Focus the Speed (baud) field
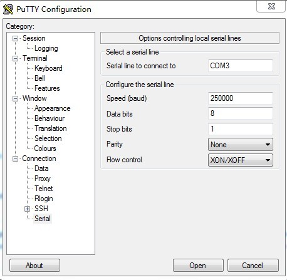 tap(241, 98)
